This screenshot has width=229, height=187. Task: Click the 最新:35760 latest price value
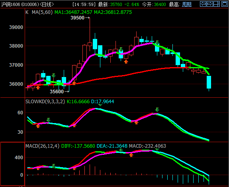(x=110, y=4)
